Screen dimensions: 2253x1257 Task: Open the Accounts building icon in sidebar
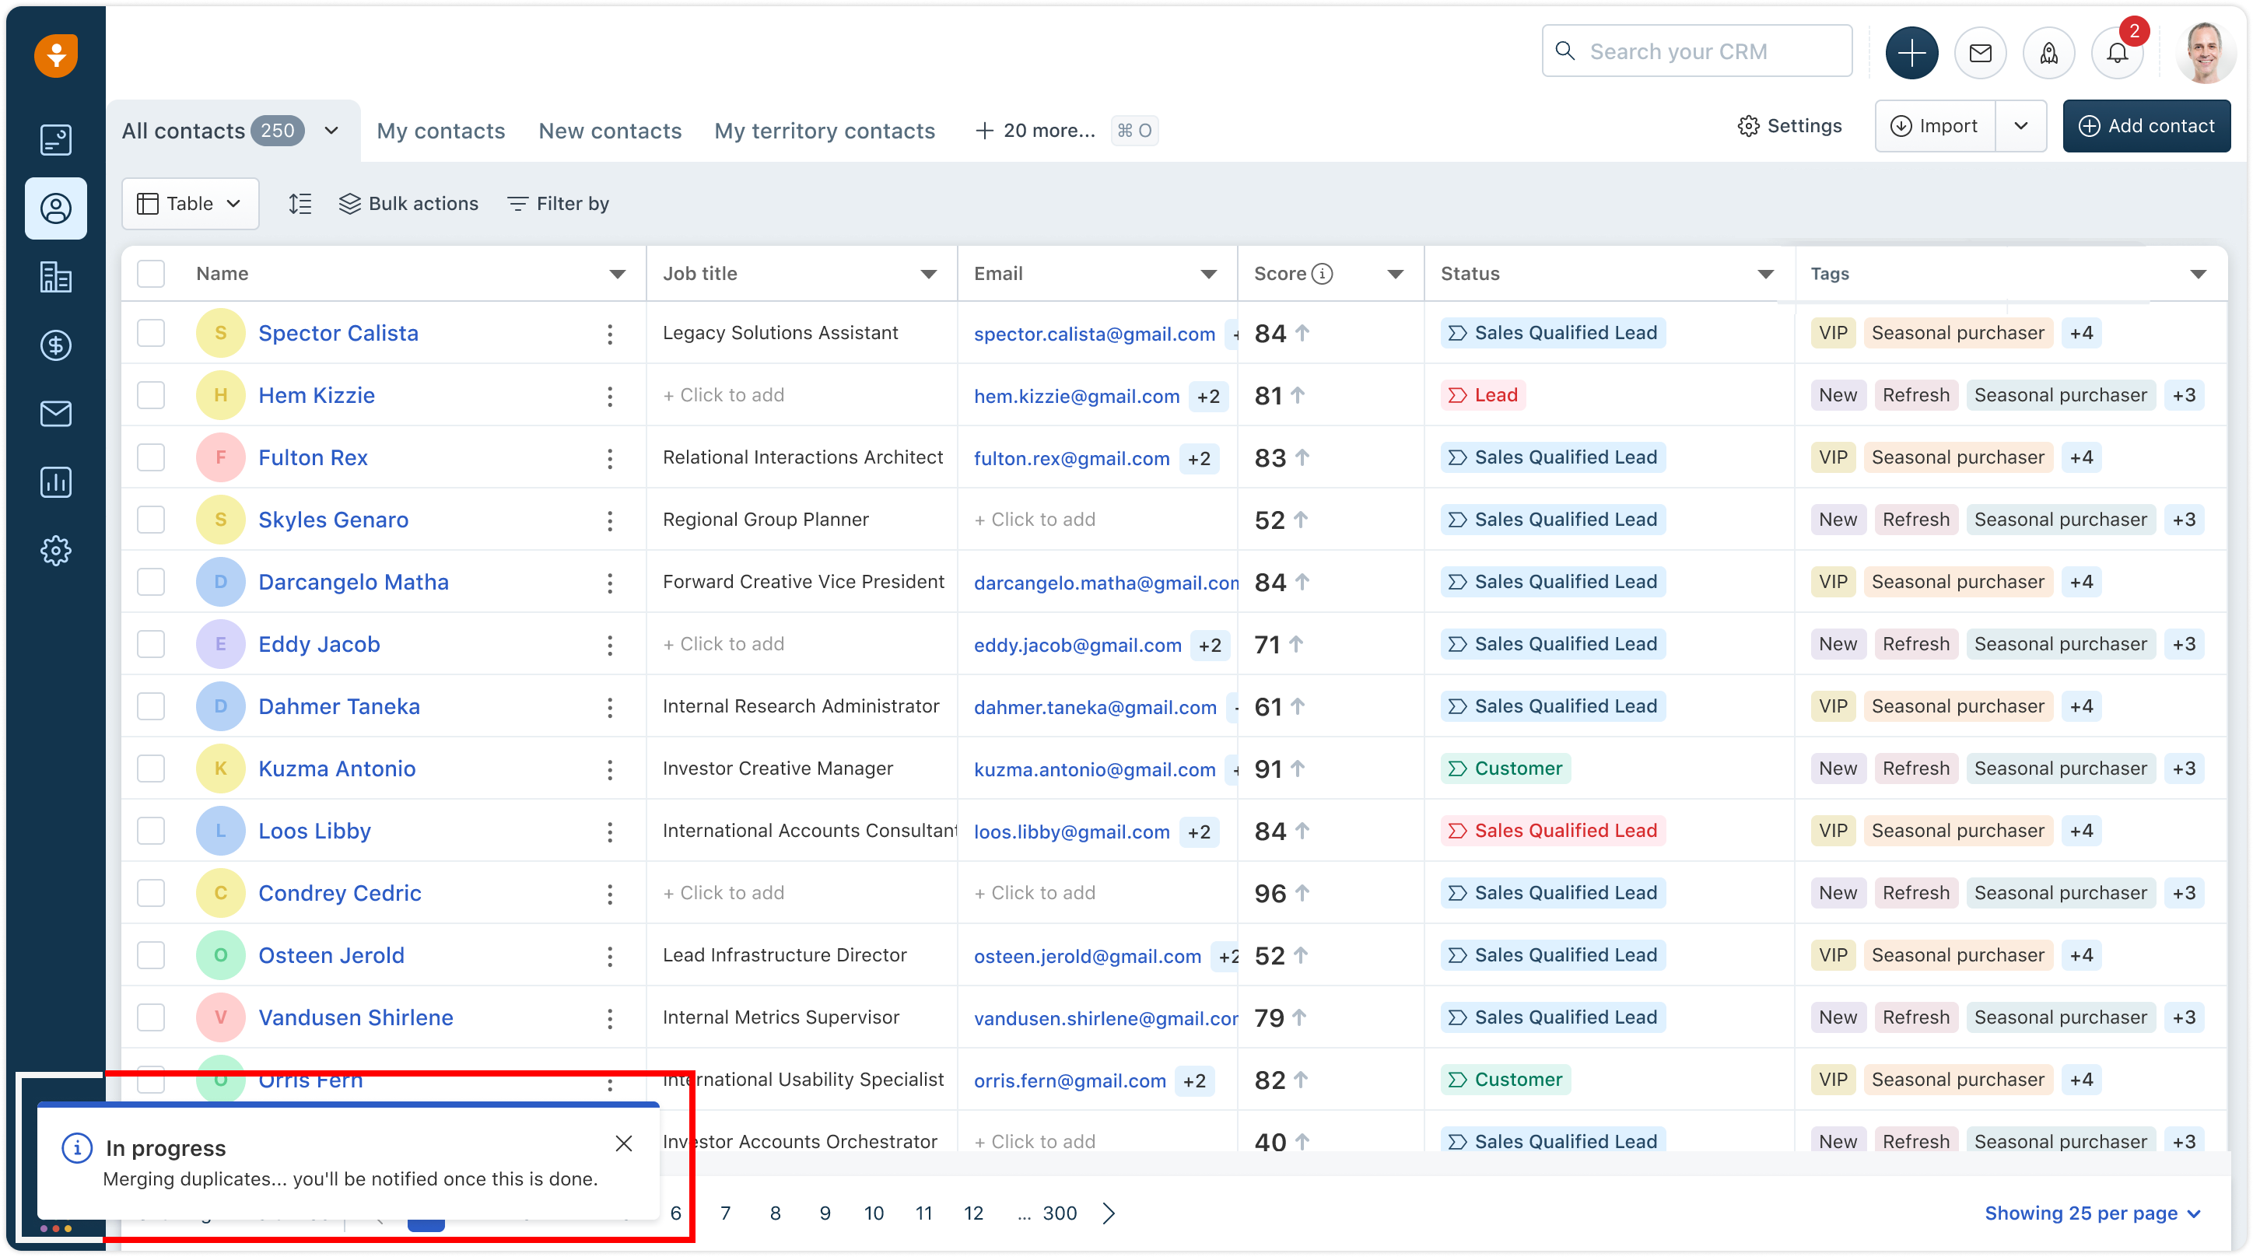tap(56, 277)
